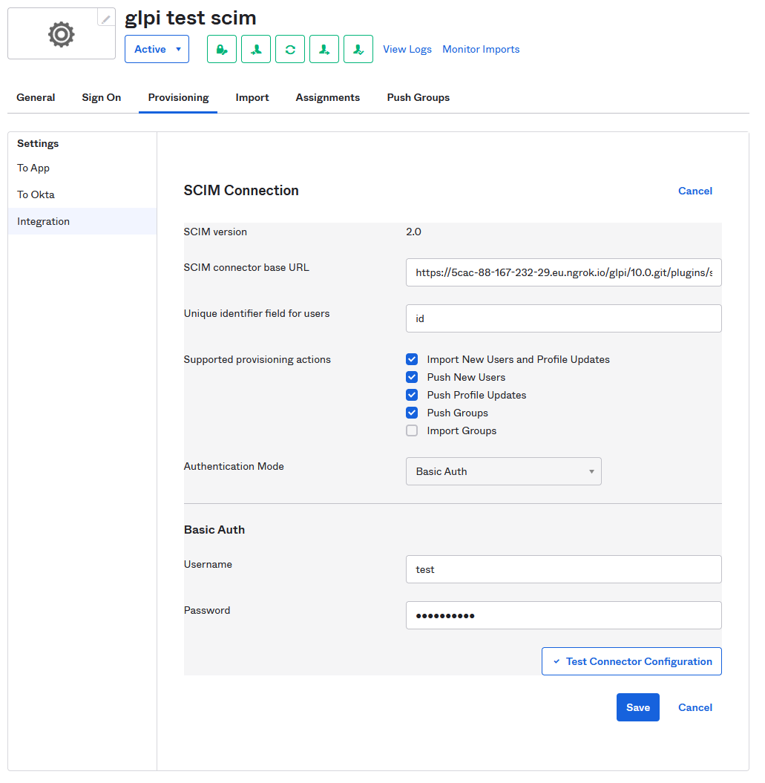Uncheck Push New Users checkbox
The width and height of the screenshot is (765, 783).
412,377
